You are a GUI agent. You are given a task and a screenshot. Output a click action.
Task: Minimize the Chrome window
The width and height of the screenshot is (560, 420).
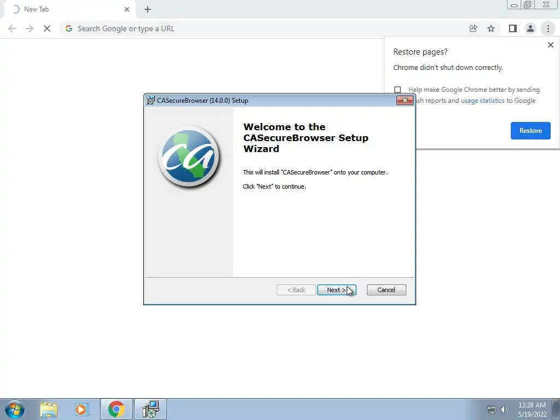tap(514, 5)
